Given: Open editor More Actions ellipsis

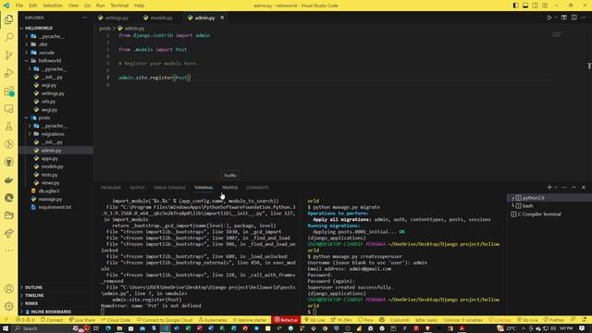Looking at the screenshot, I should click(584, 18).
